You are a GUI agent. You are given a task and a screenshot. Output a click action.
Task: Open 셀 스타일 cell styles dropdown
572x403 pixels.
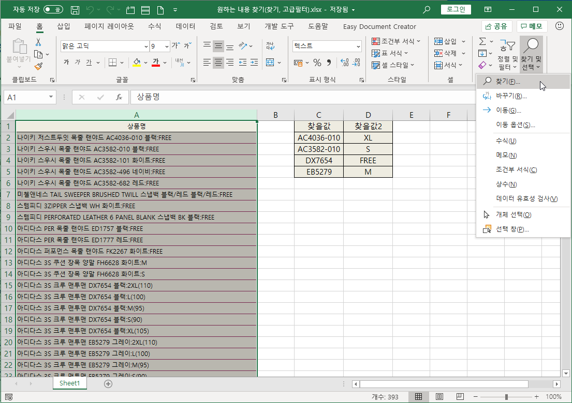[x=393, y=65]
